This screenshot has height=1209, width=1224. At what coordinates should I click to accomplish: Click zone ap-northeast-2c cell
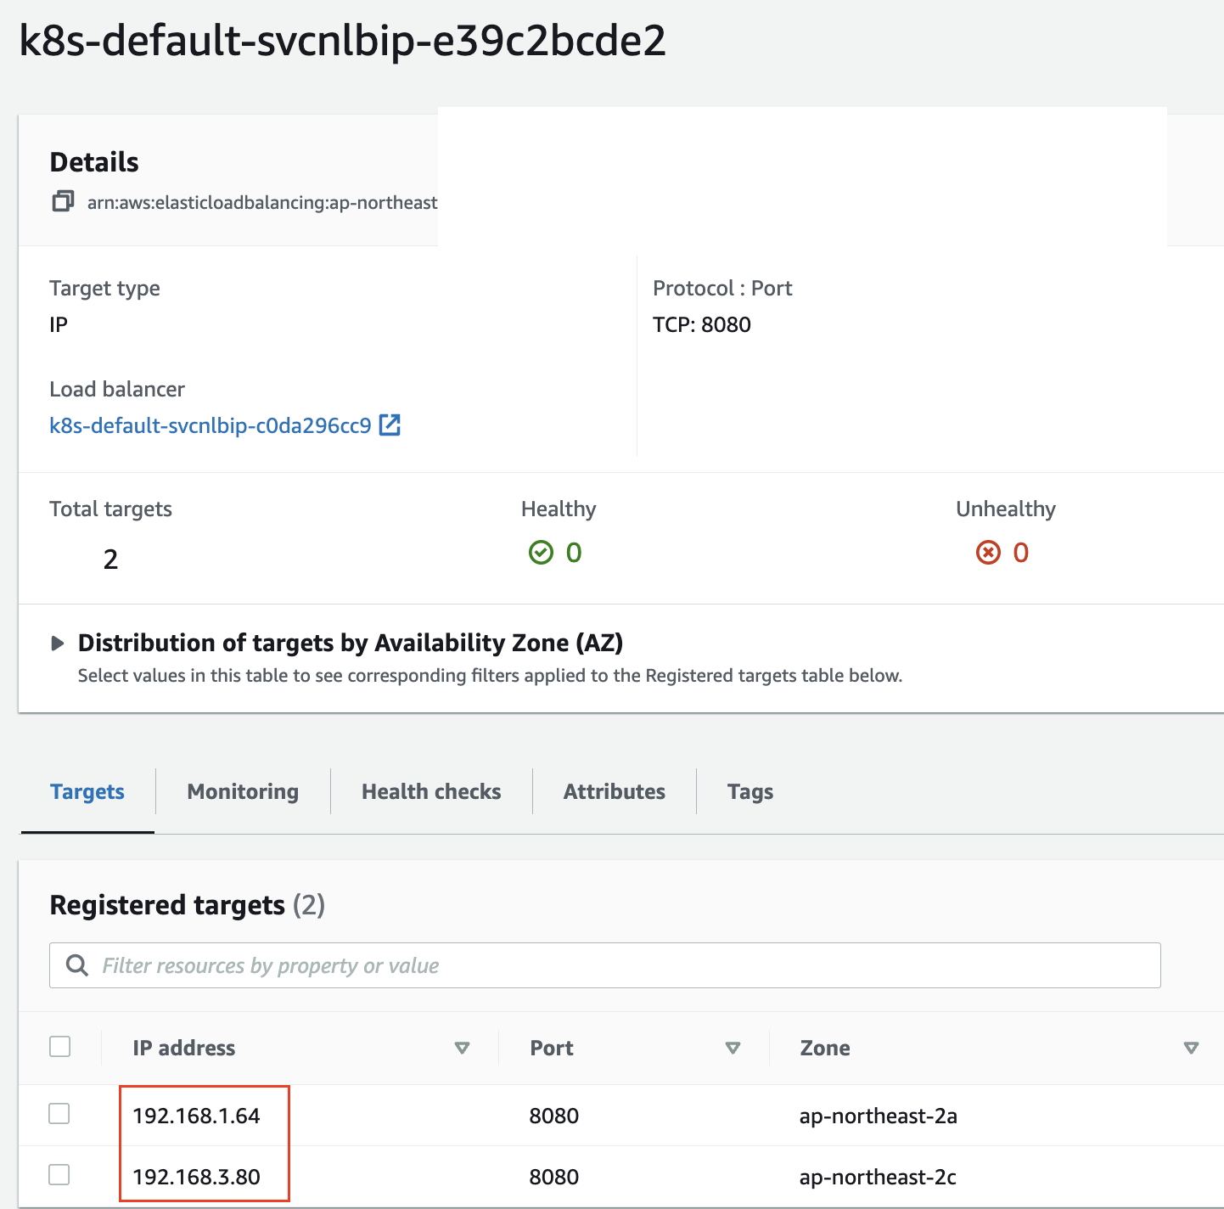[878, 1177]
